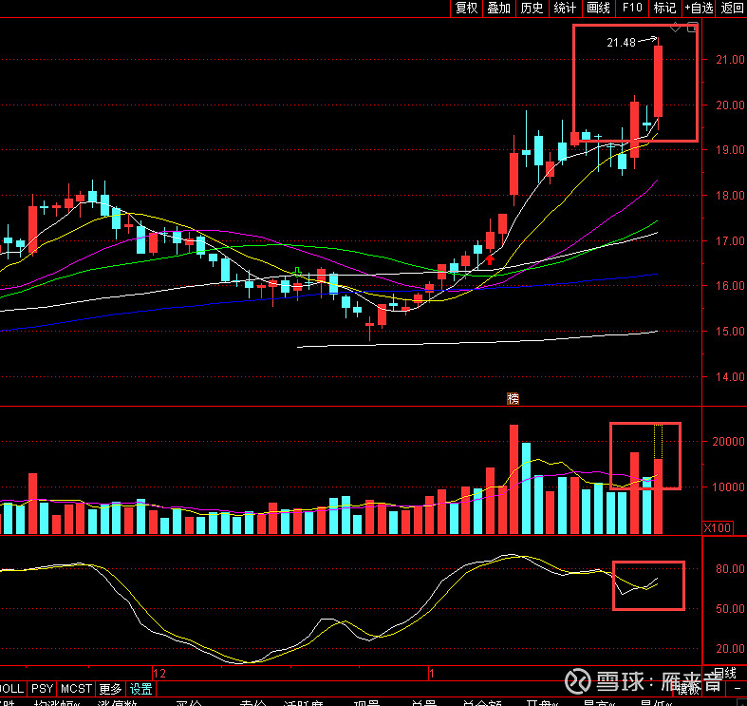747x706 pixels.
Task: Click the minus zoom button at bottom right
Action: click(x=738, y=689)
